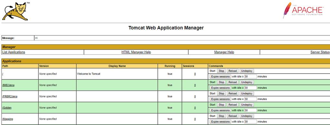
Task: Edit idle minutes field for /BIB2Jena
Action: (250, 88)
